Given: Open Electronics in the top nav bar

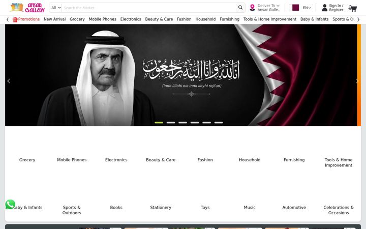Looking at the screenshot, I should 131,19.
